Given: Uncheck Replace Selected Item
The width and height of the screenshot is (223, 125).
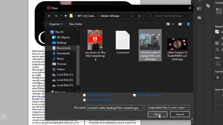Looking at the screenshot, I should (x=84, y=100).
